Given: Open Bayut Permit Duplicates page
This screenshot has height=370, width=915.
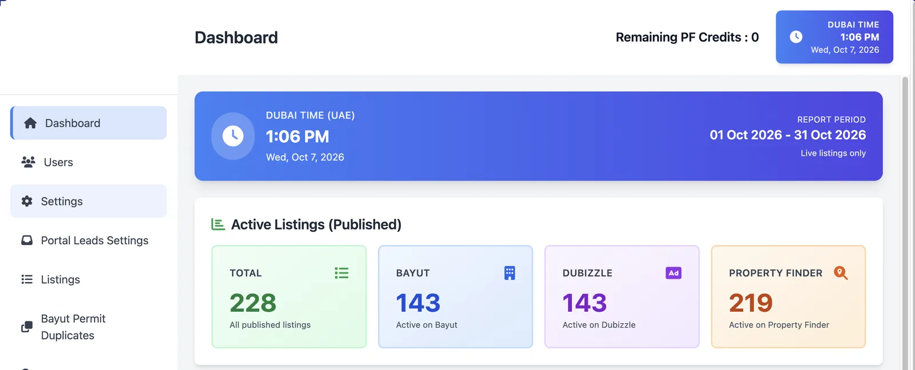Looking at the screenshot, I should click(89, 327).
